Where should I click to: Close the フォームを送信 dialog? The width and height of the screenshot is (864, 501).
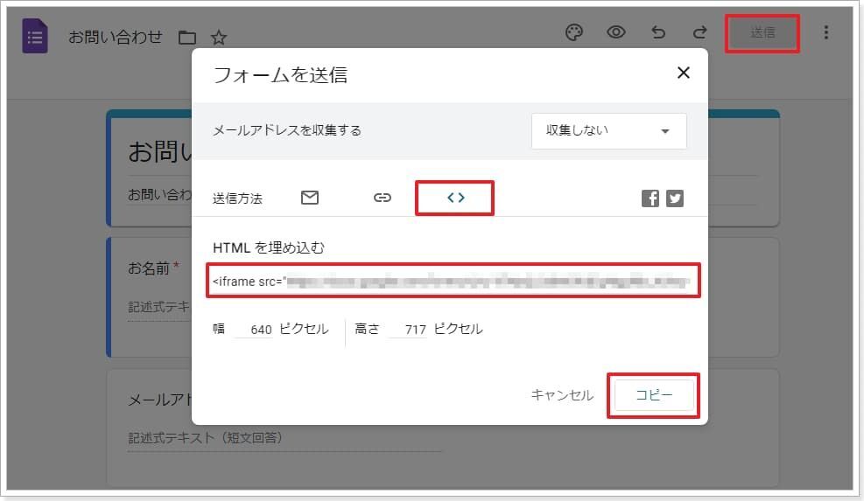coord(684,73)
